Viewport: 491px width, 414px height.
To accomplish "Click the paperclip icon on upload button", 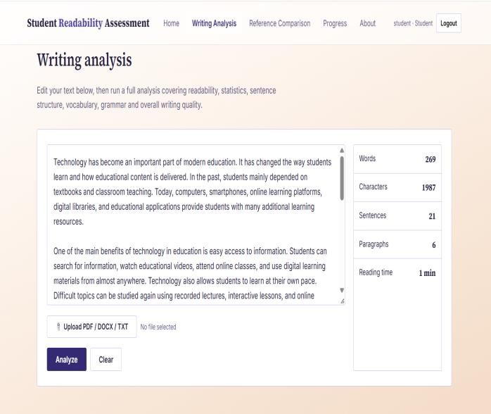I will 58,327.
